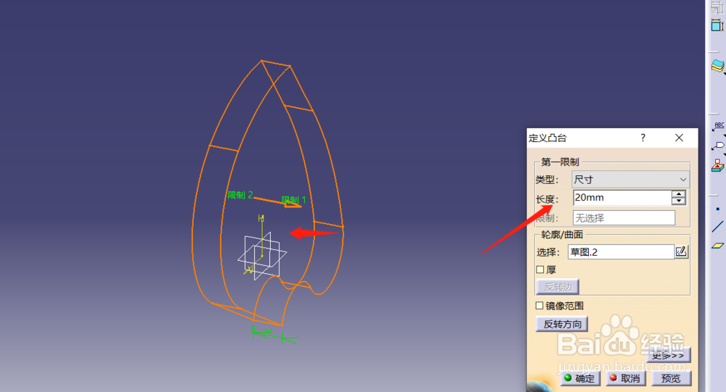Click the white reference planes at model center
The width and height of the screenshot is (726, 392).
262,254
